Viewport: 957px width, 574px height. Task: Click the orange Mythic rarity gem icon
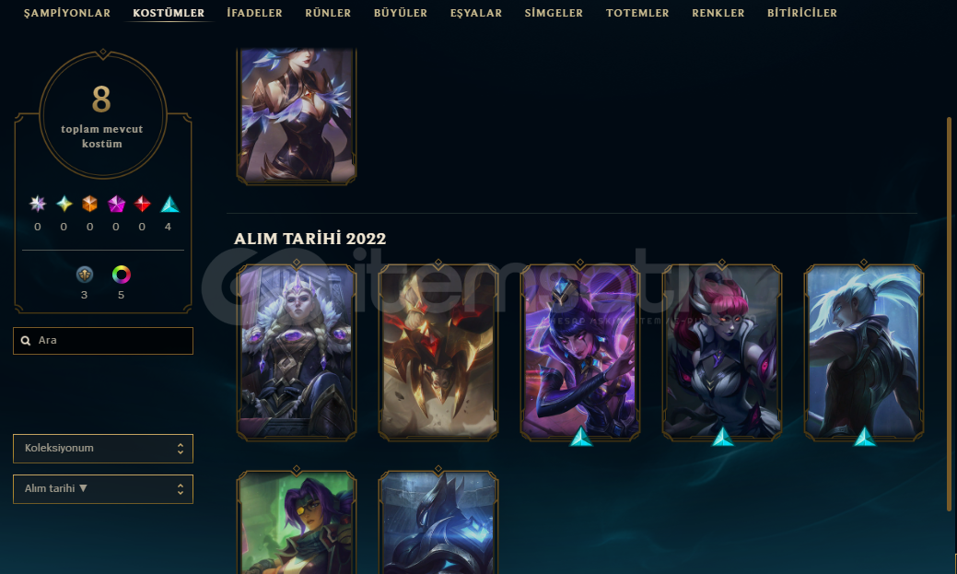coord(89,204)
